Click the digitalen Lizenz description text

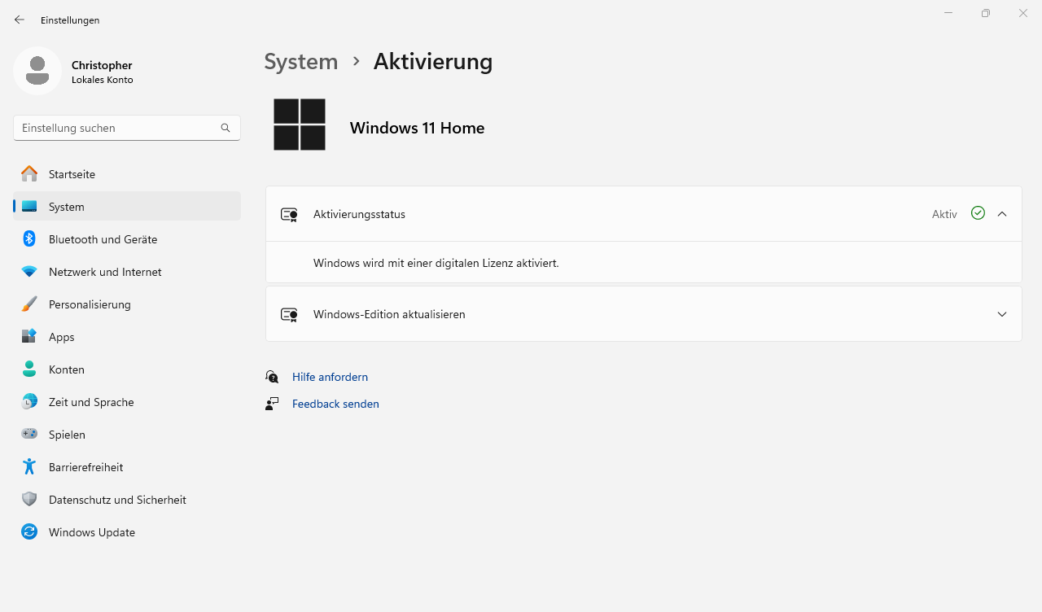click(x=436, y=263)
